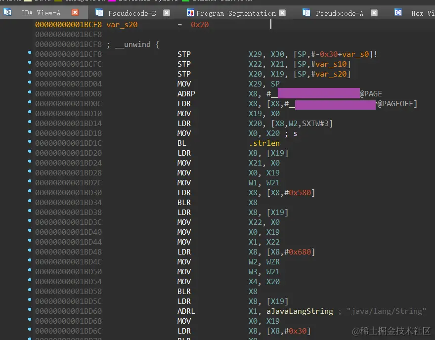Image resolution: width=435 pixels, height=340 pixels.
Task: Close the IDA View-A tab
Action: pos(75,12)
